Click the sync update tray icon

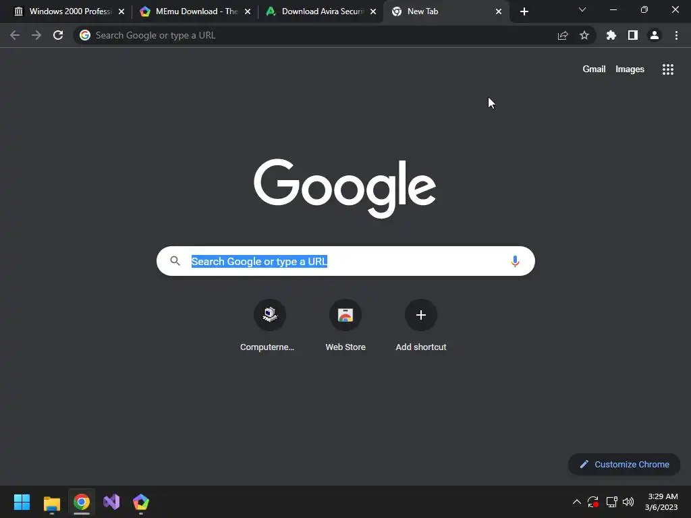tap(593, 502)
